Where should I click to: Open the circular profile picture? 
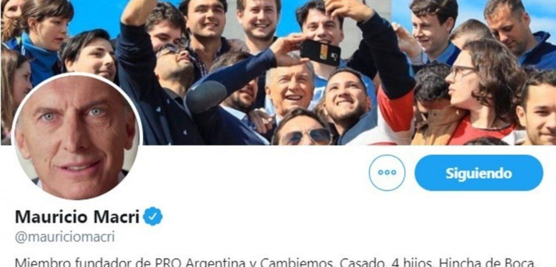[77, 137]
